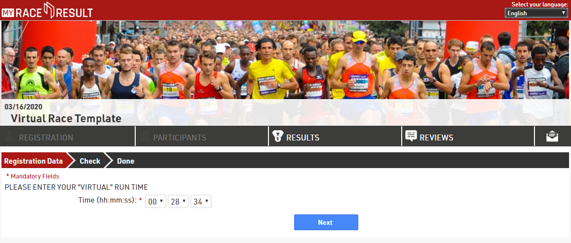Screen dimensions: 571x243
Task: Click the blue Next button
Action: [326, 222]
